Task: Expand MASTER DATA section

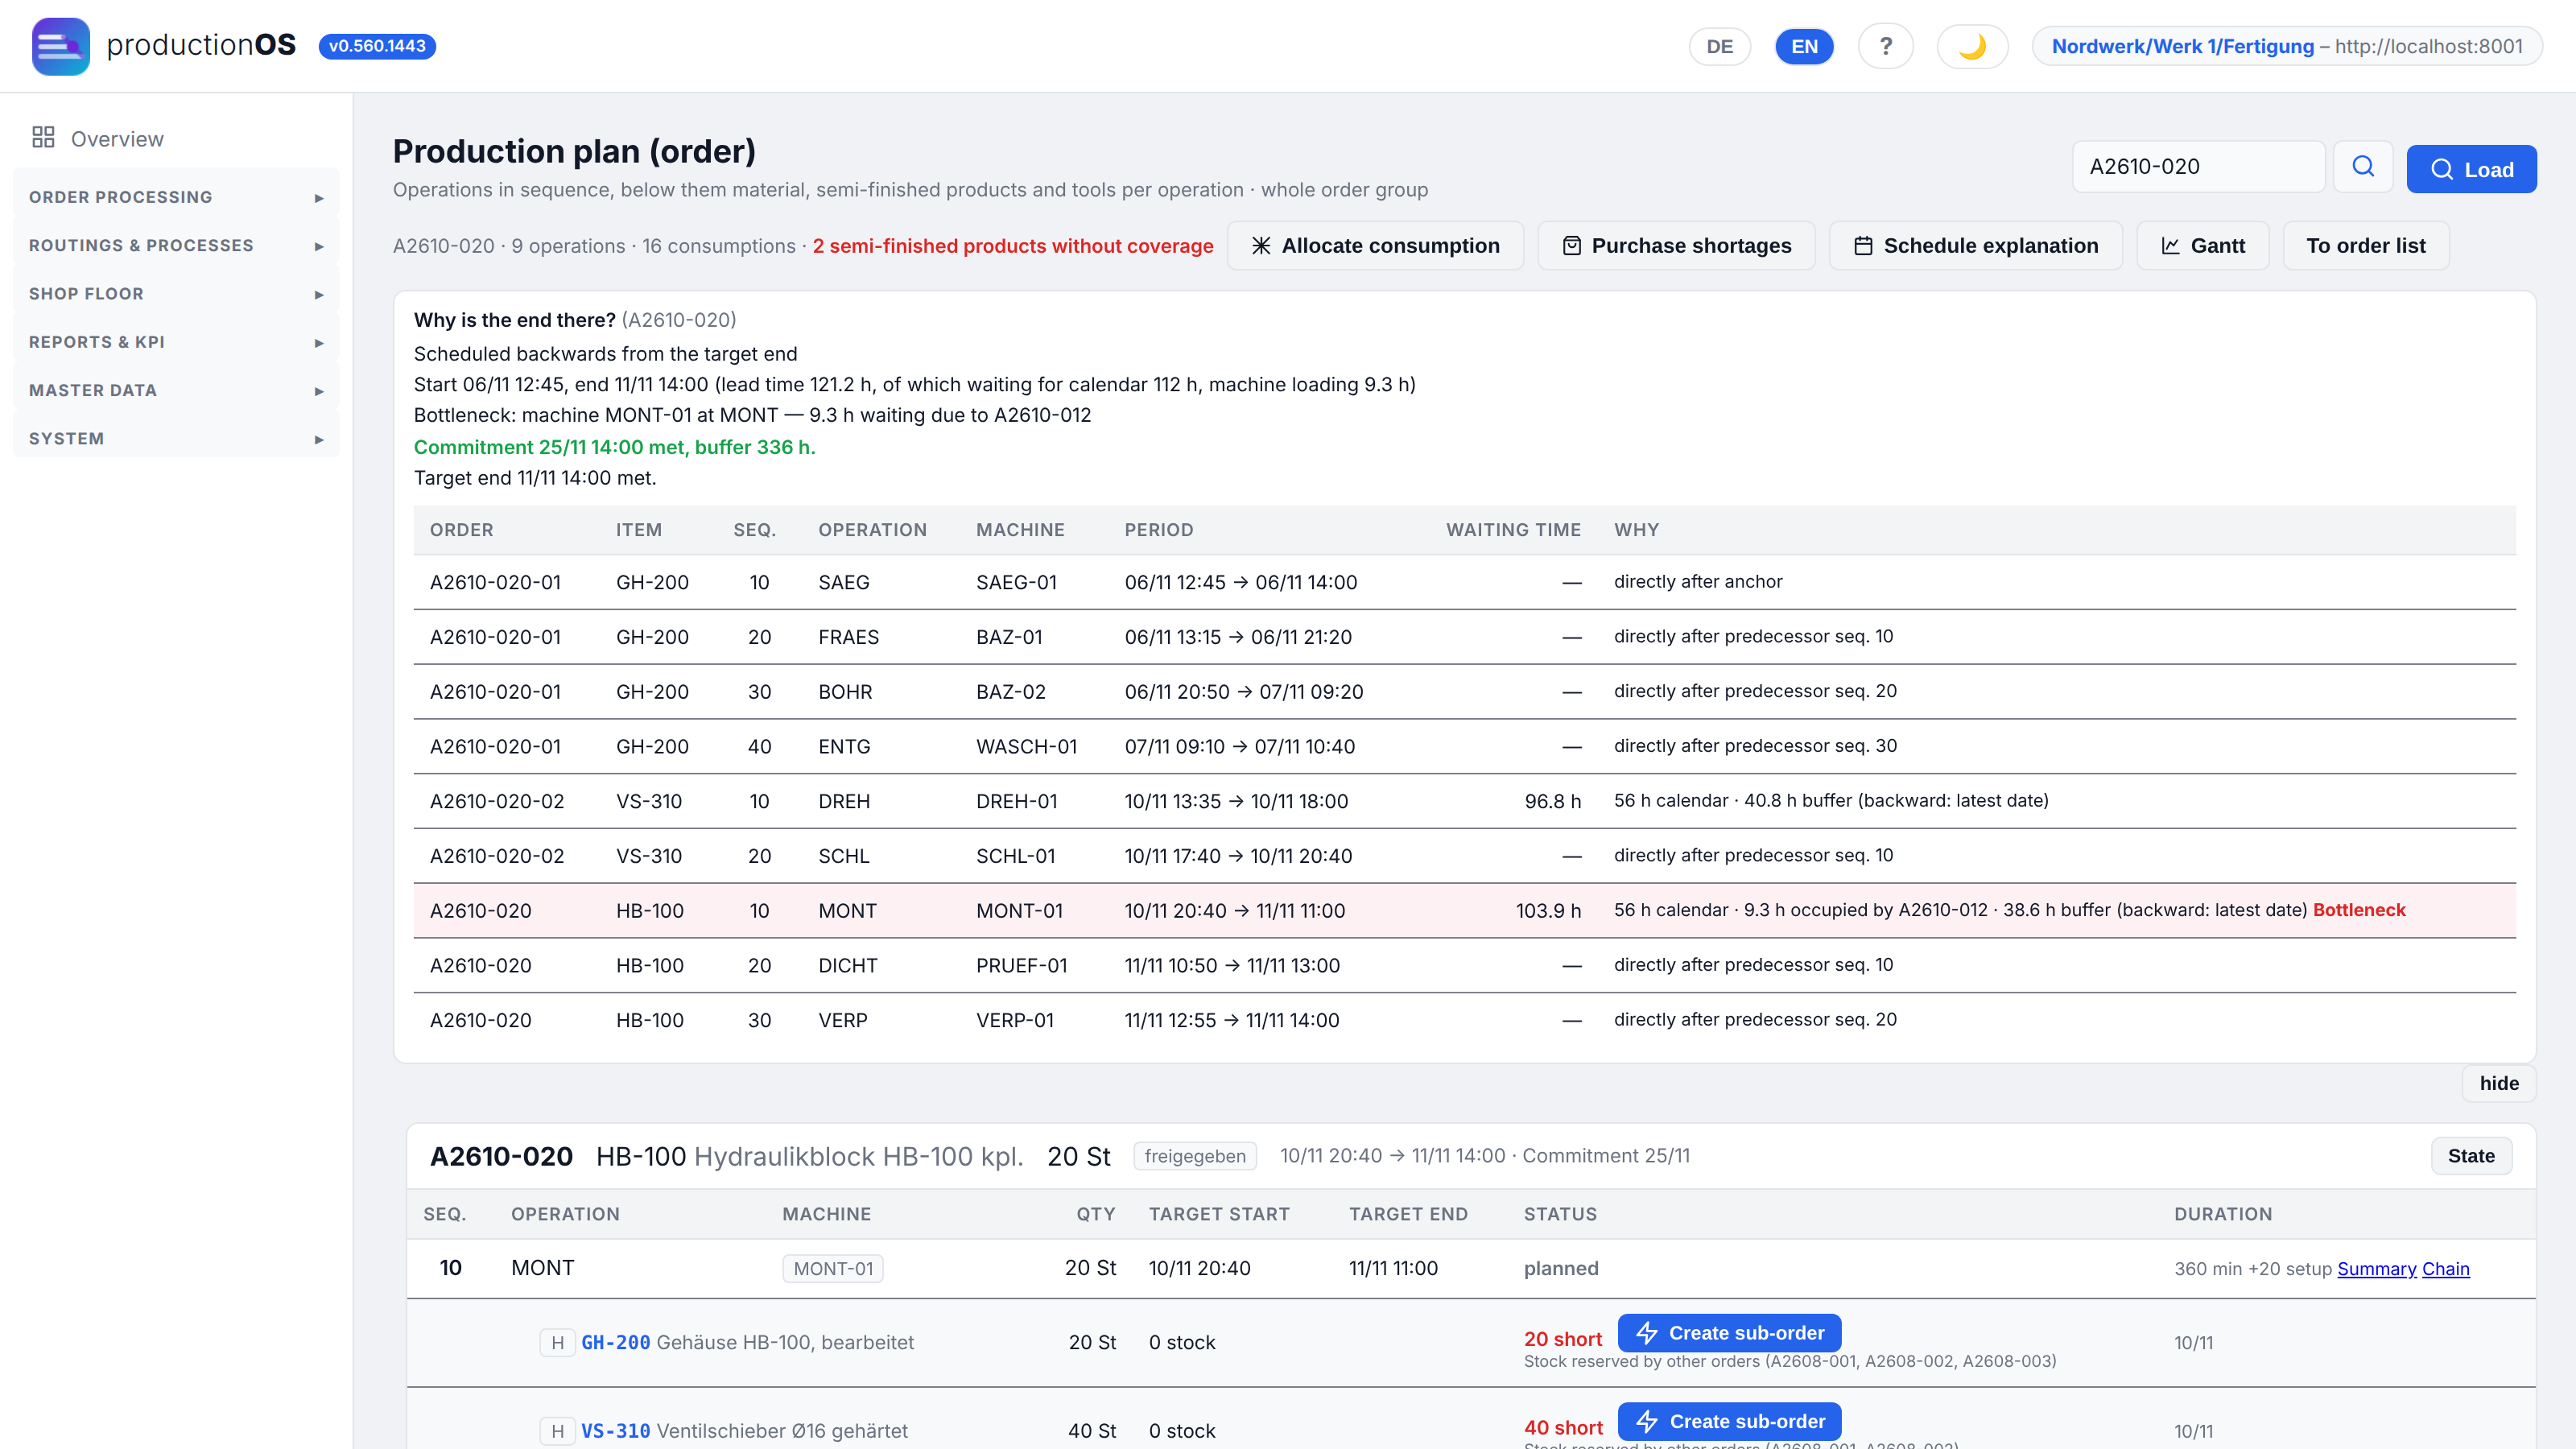Action: [x=176, y=391]
